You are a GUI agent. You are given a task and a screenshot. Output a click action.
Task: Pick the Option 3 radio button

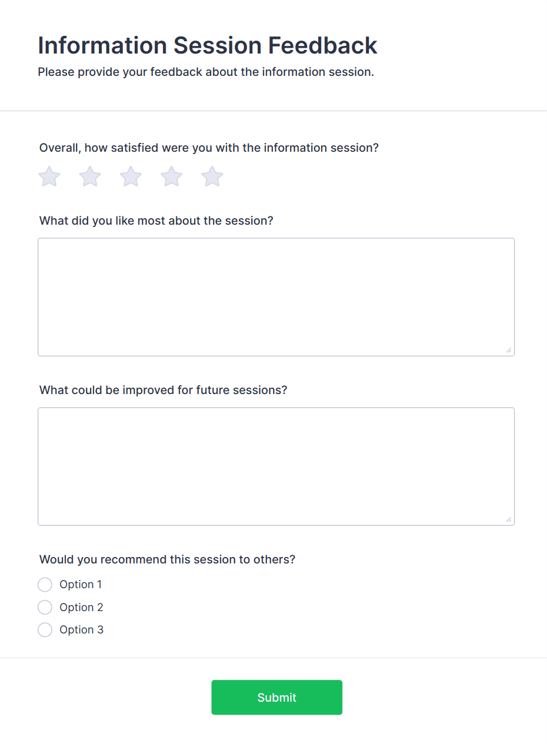45,630
